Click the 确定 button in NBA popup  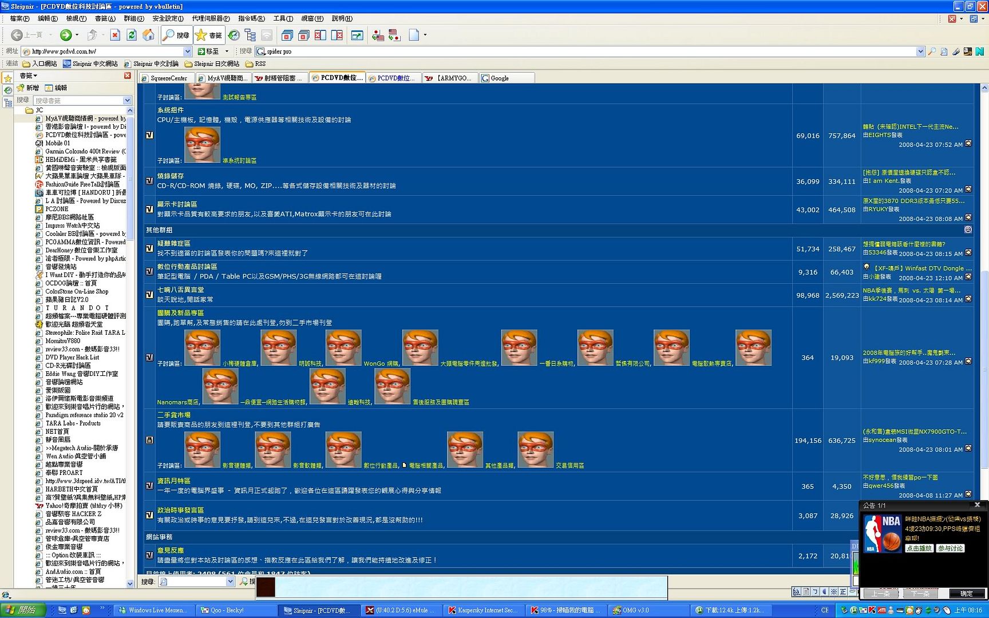tap(966, 593)
